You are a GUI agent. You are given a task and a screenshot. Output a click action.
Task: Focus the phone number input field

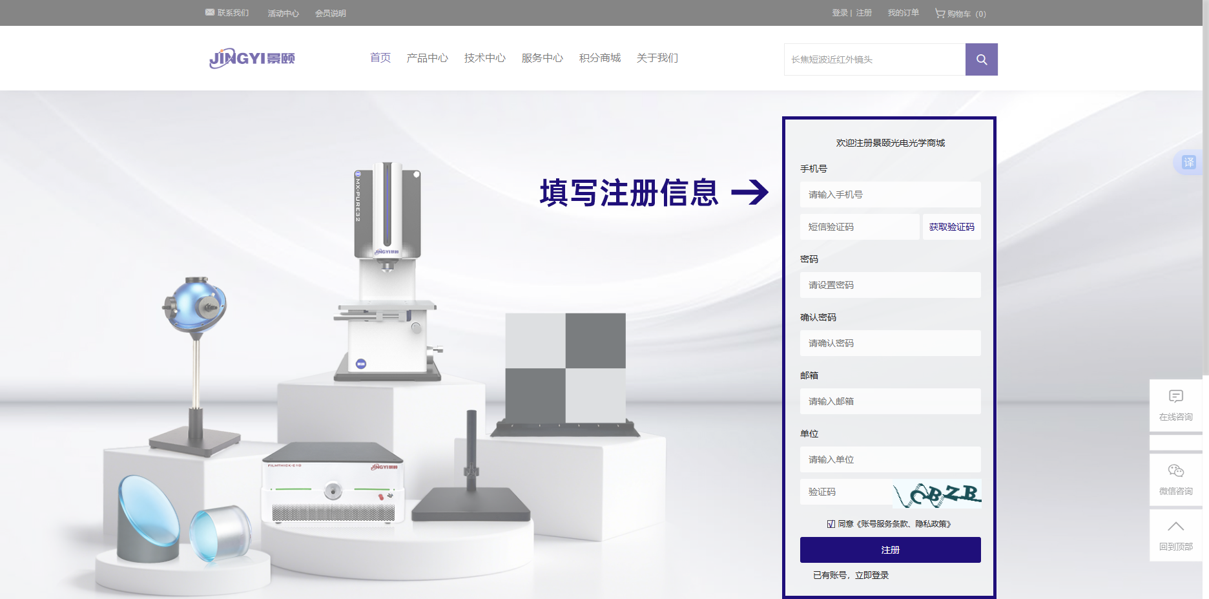tap(890, 194)
